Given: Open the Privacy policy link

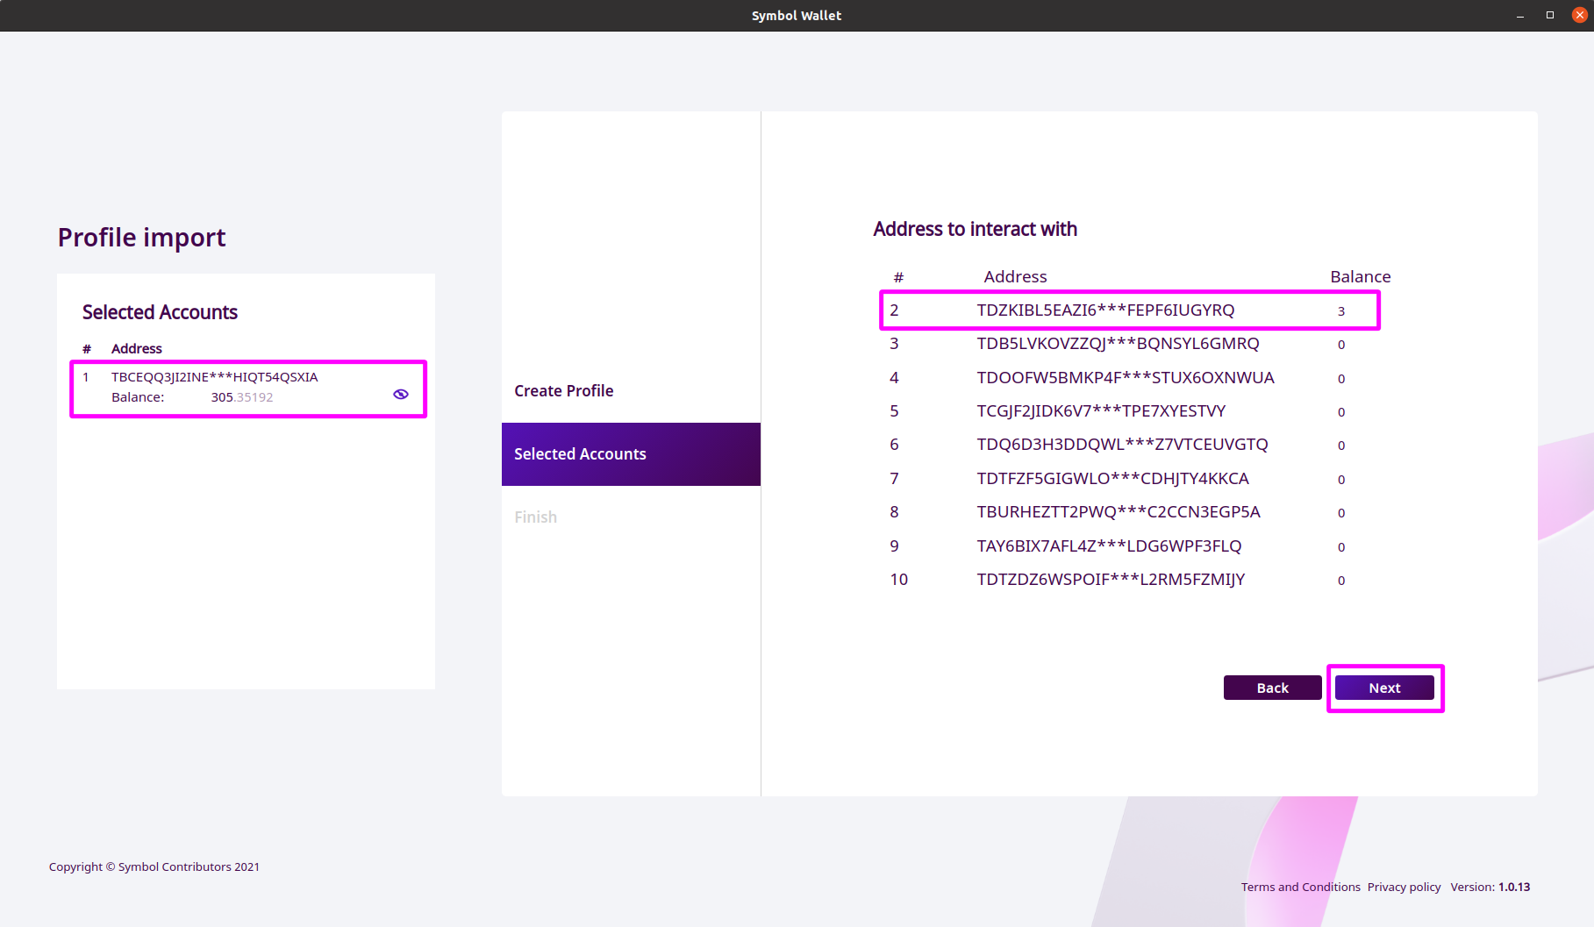Looking at the screenshot, I should point(1404,887).
